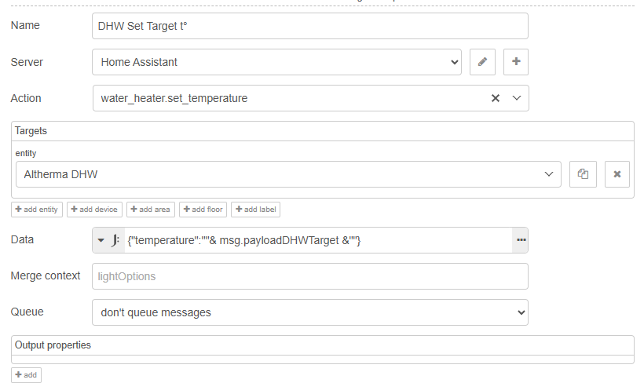Remove the Altherma DHW entity target
Screen dimensions: 644x383
[x=617, y=174]
